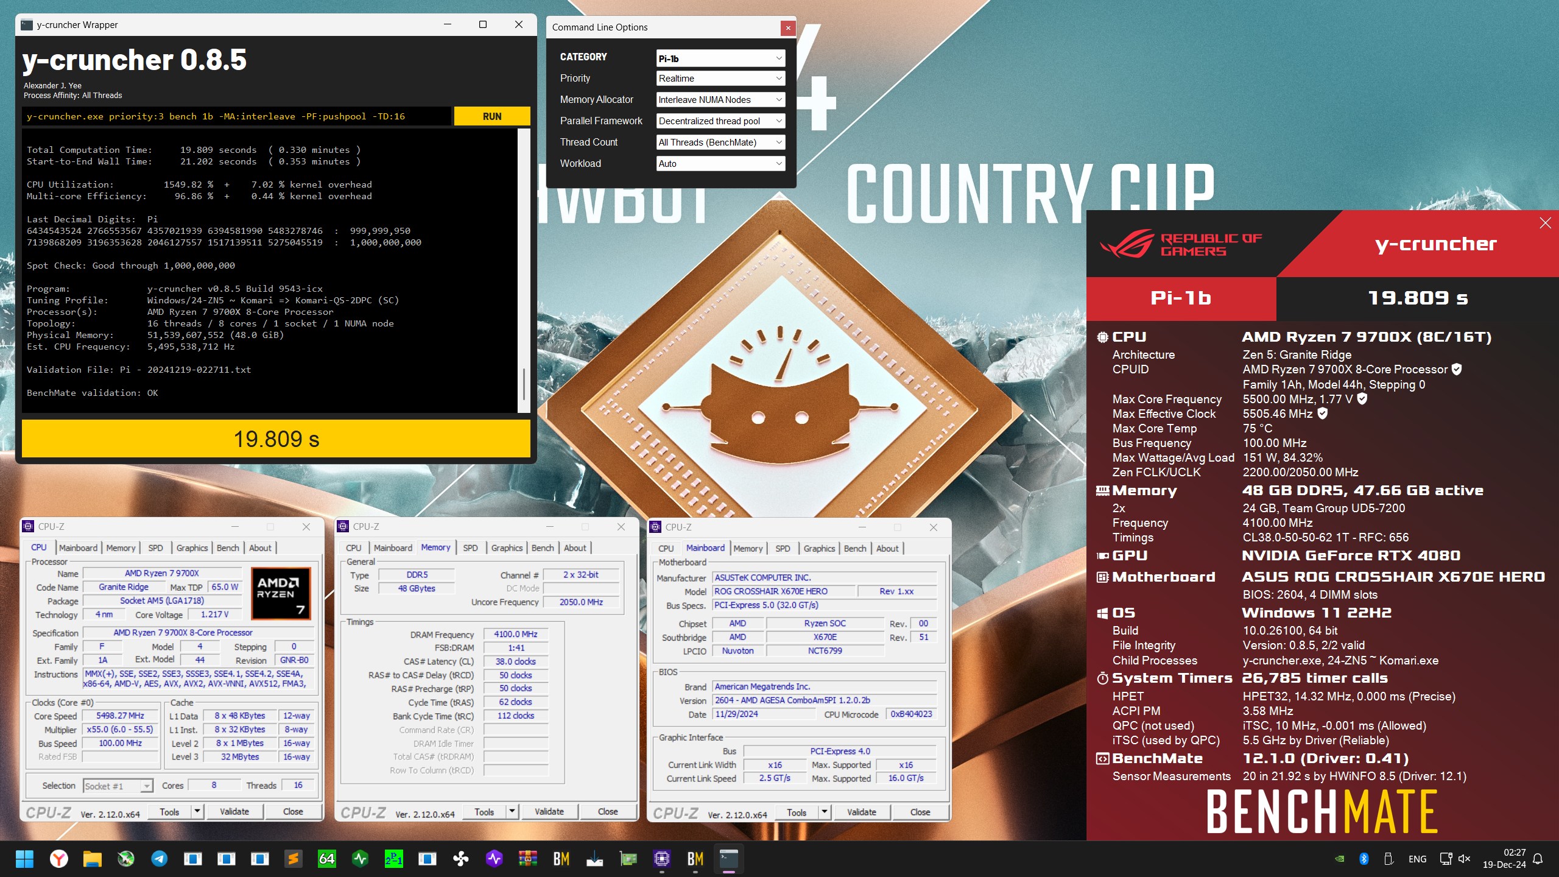The width and height of the screenshot is (1559, 877).
Task: Click Validate in CPU-Z CPU window
Action: click(234, 811)
